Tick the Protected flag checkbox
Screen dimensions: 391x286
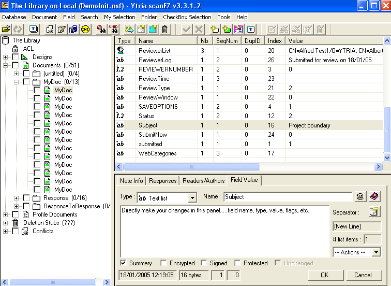point(237,263)
